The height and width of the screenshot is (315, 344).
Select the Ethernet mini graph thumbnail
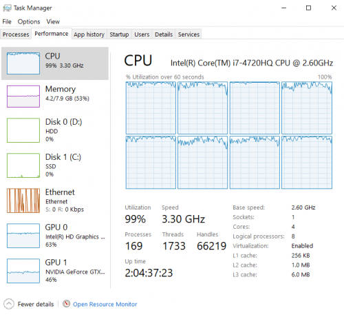23,201
